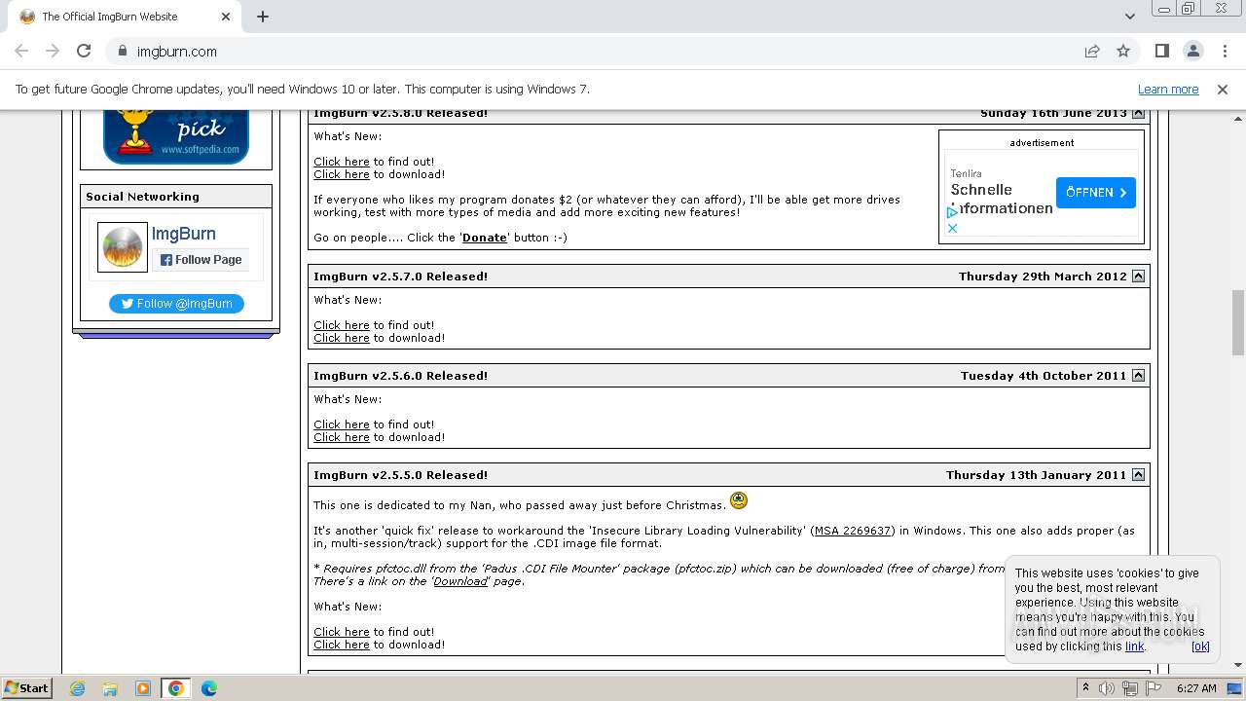Viewport: 1246px width, 701px height.
Task: Reload the imgburn.com page
Action: click(x=84, y=51)
